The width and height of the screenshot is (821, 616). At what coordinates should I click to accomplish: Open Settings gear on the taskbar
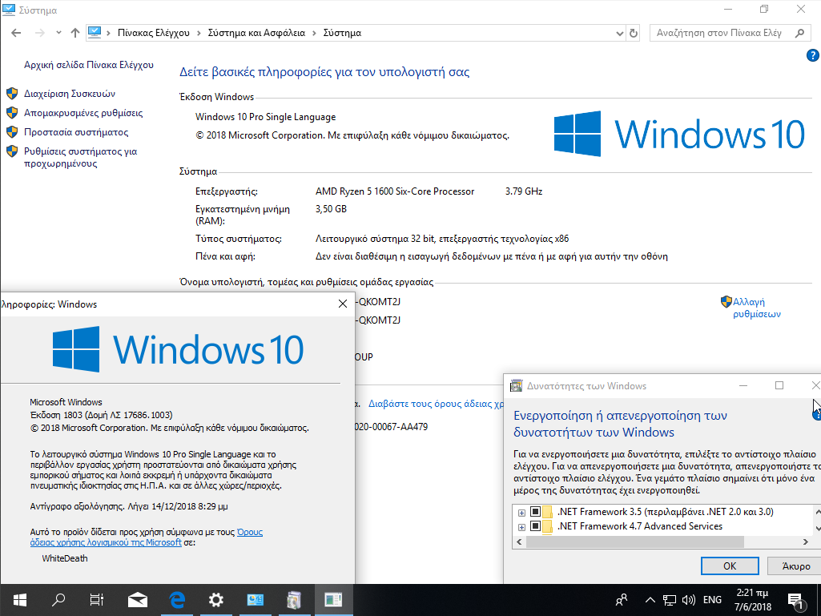pos(215,600)
